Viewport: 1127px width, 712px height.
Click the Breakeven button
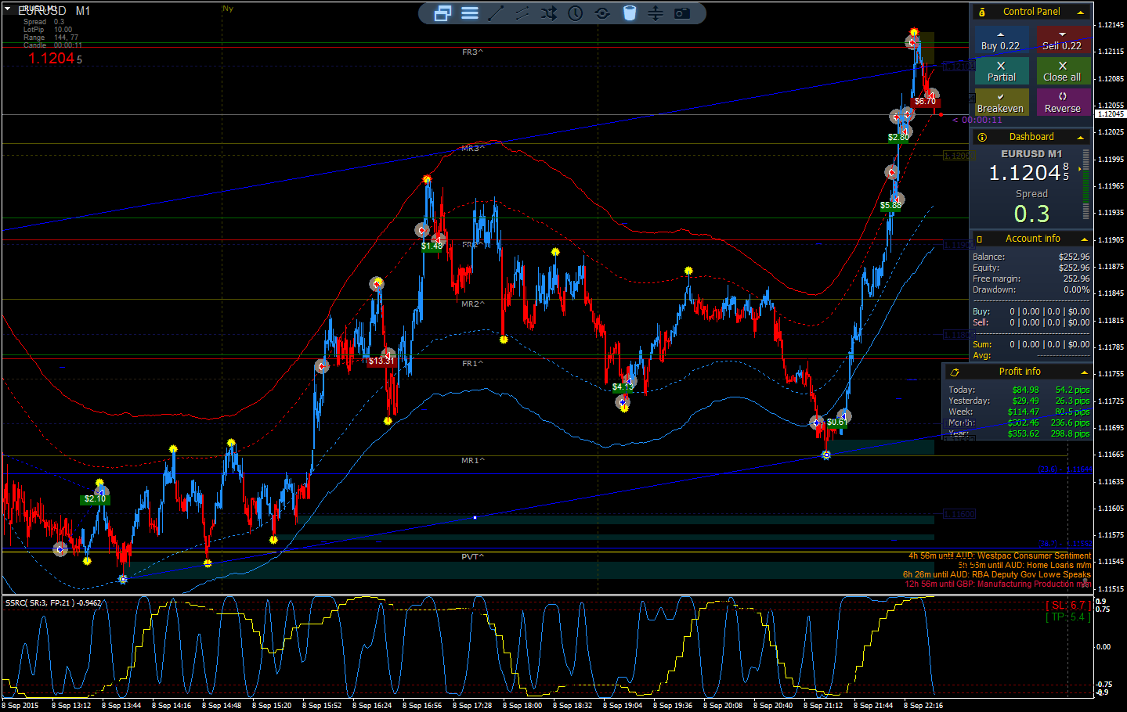pos(1001,102)
